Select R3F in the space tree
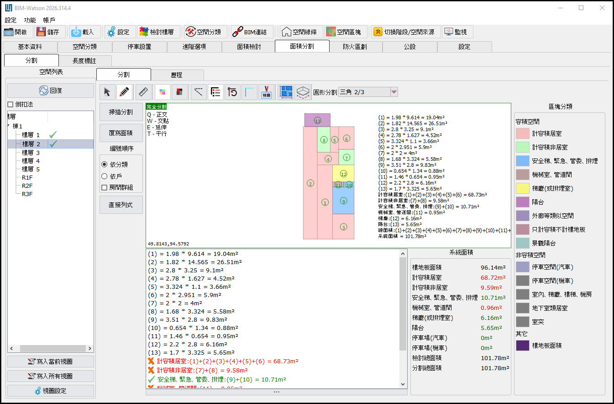614x404 pixels. (27, 194)
